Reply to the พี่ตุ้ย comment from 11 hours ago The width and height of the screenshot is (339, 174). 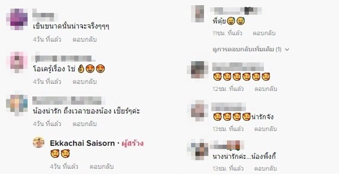point(264,33)
